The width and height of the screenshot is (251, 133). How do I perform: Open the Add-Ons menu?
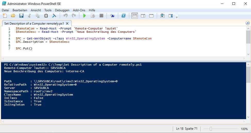coord(79,10)
